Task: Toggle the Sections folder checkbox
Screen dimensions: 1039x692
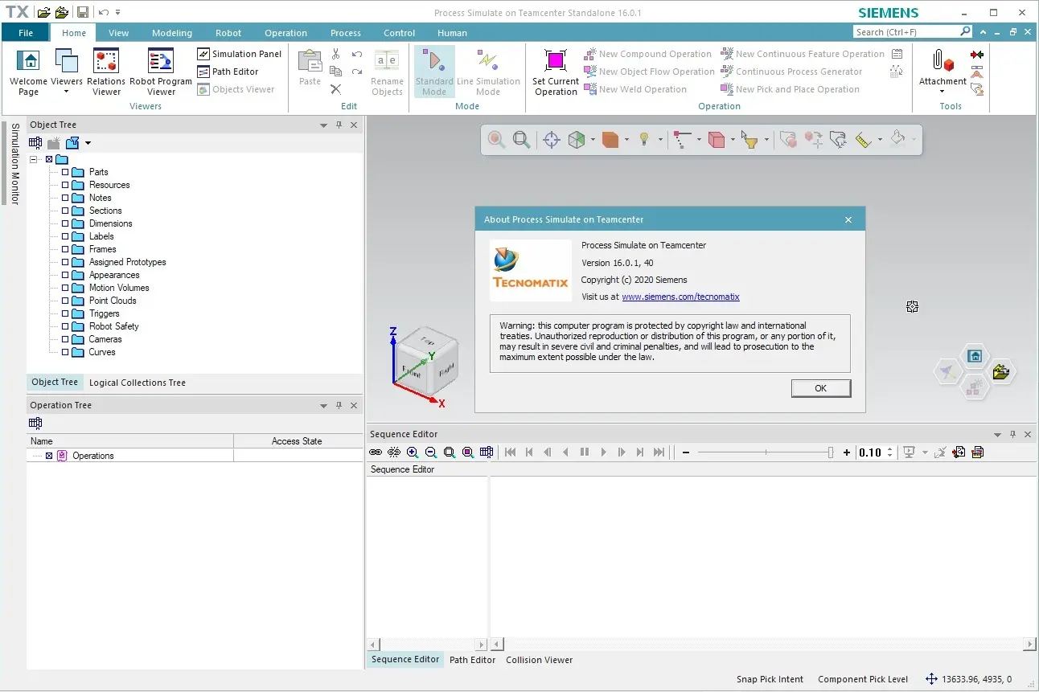Action: (x=66, y=211)
